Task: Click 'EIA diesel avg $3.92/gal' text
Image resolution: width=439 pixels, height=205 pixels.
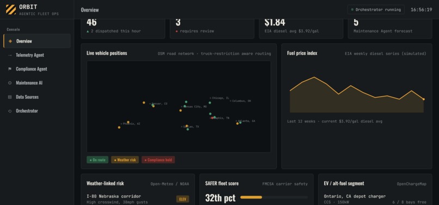Action: 291,31
